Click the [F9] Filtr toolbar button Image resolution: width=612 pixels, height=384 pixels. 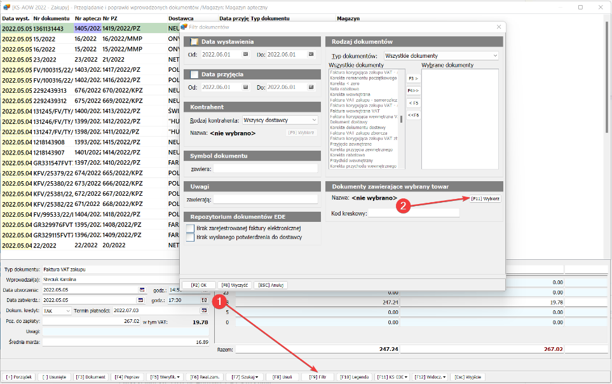(318, 377)
